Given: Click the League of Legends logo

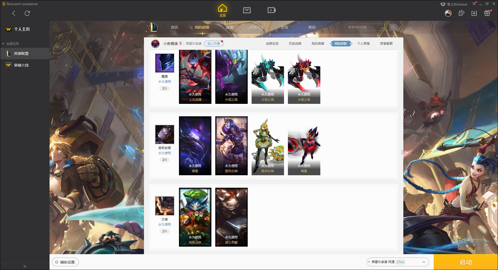Looking at the screenshot, I should pyautogui.click(x=153, y=27).
